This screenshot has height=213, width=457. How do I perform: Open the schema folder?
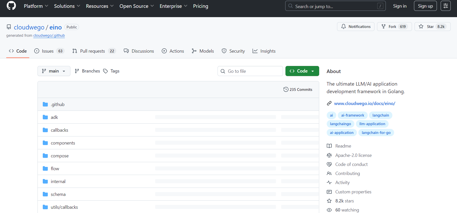pos(58,194)
